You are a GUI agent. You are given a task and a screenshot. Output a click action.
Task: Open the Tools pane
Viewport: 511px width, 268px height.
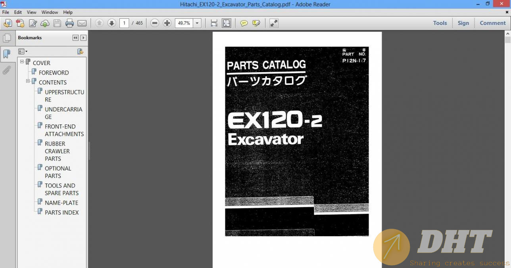pos(440,23)
